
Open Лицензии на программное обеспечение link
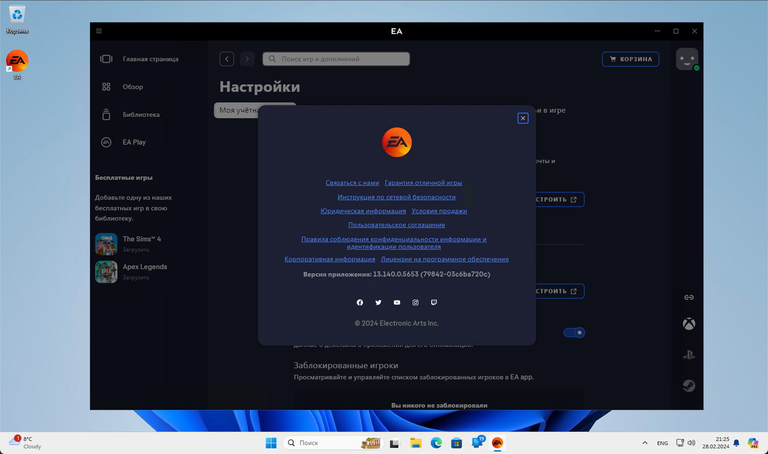point(445,259)
